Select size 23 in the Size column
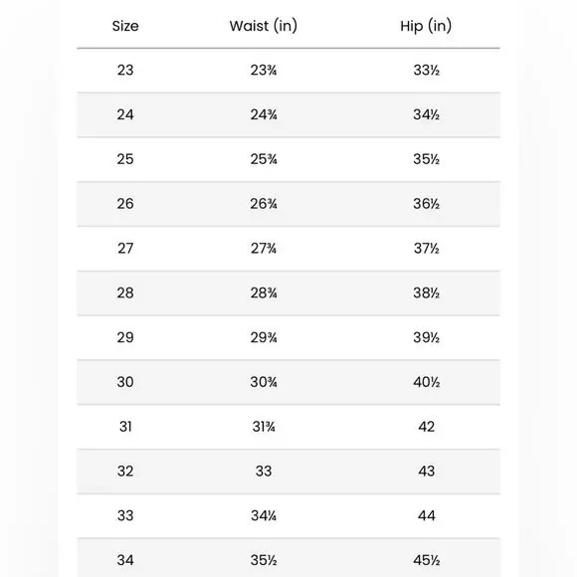The image size is (577, 577). click(x=125, y=70)
